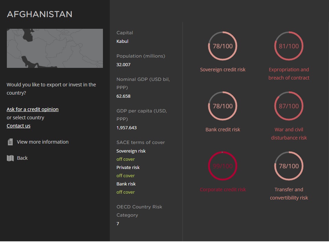Click the Sovereign credit risk 78/100 gauge
Image resolution: width=329 pixels, height=242 pixels.
223,46
